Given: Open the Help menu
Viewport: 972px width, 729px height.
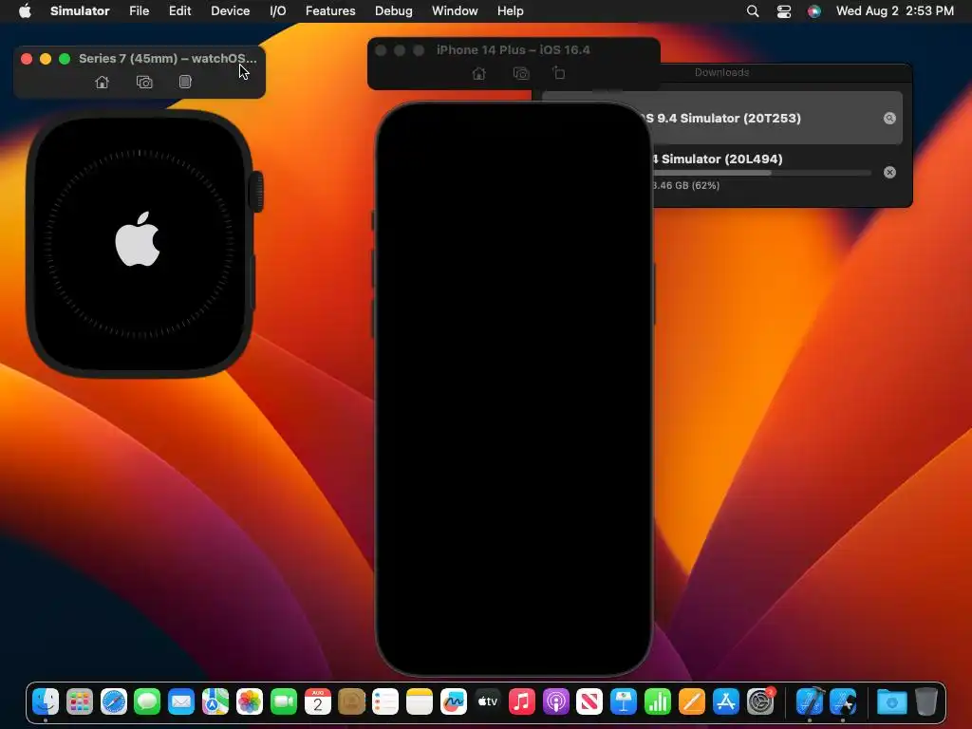Looking at the screenshot, I should [x=510, y=10].
